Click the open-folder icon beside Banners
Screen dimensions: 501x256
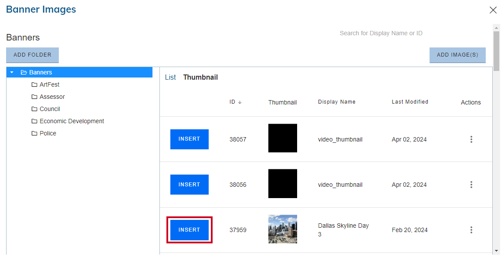pyautogui.click(x=24, y=72)
